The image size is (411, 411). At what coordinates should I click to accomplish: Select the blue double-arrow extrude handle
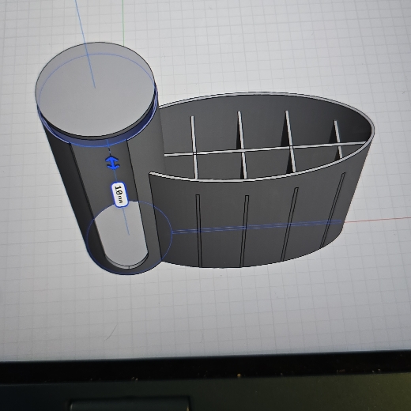pos(112,163)
